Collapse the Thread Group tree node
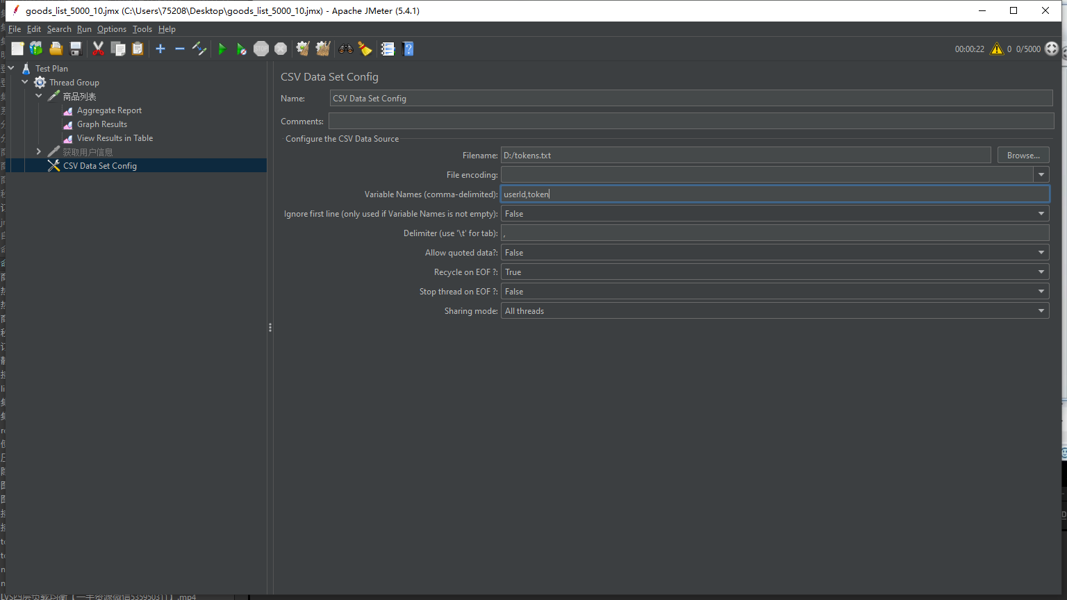Screen dimensions: 1067x600 tap(25, 82)
